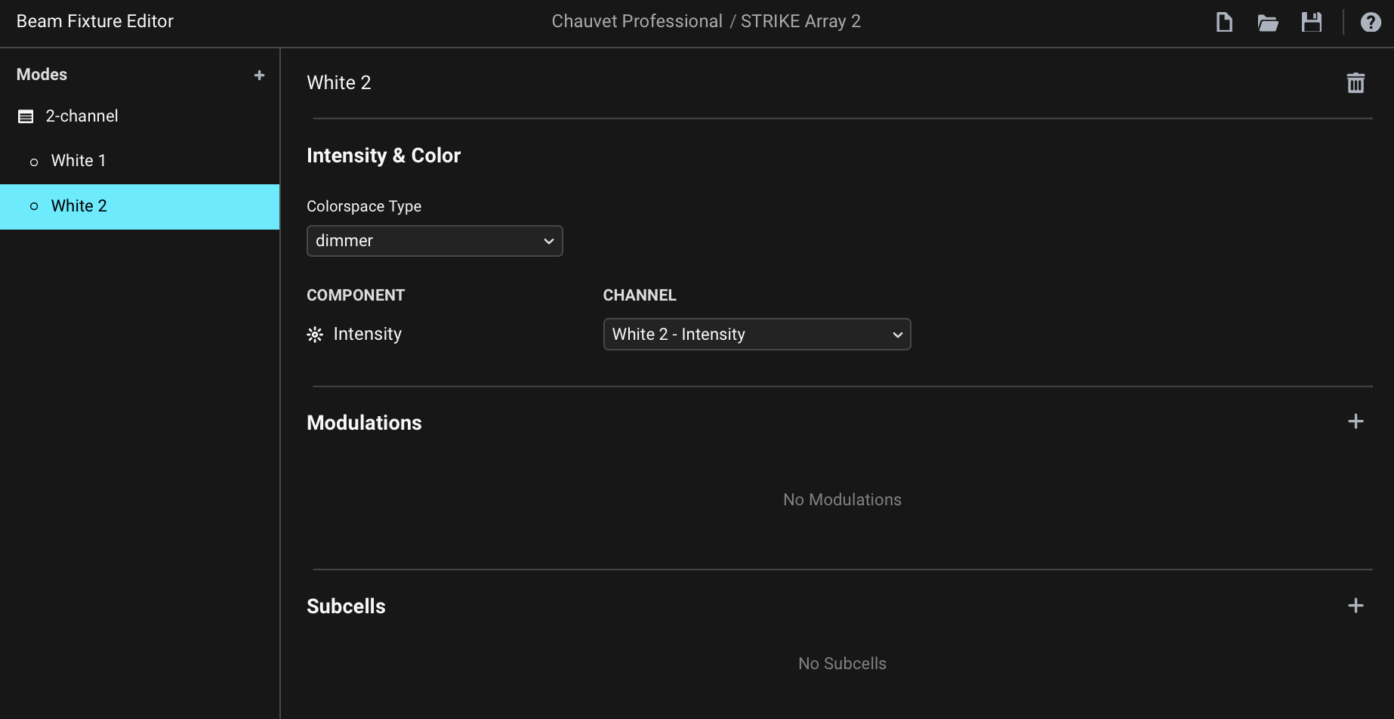This screenshot has height=719, width=1394.
Task: Open the Colorspace Type dropdown showing dimmer
Action: 434,241
